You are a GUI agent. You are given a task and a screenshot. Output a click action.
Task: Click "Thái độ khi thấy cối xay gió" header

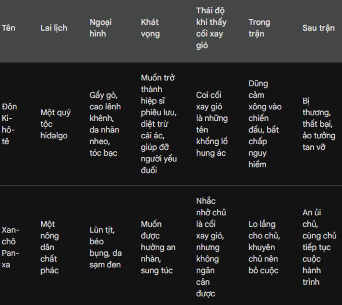click(x=211, y=28)
